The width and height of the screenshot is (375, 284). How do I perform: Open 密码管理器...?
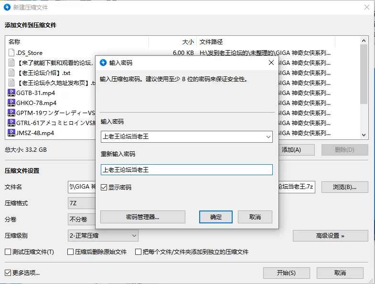point(142,217)
